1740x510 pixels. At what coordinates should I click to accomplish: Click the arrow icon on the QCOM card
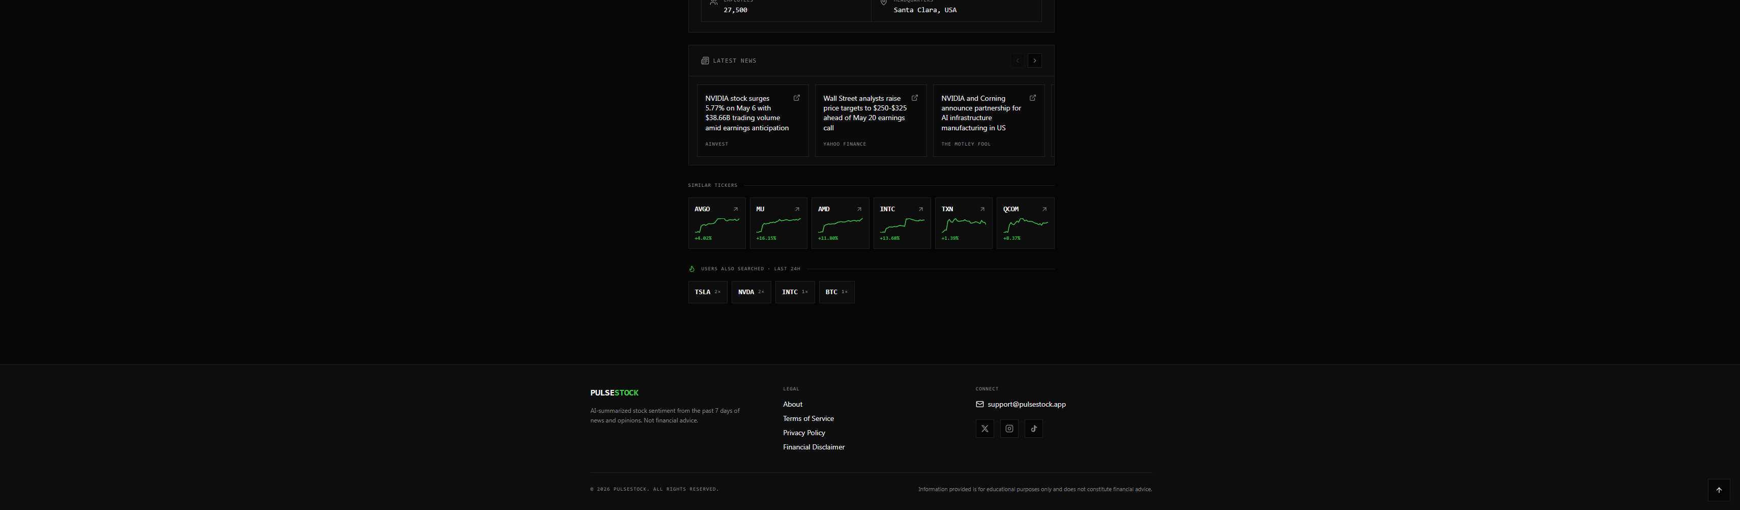coord(1045,209)
